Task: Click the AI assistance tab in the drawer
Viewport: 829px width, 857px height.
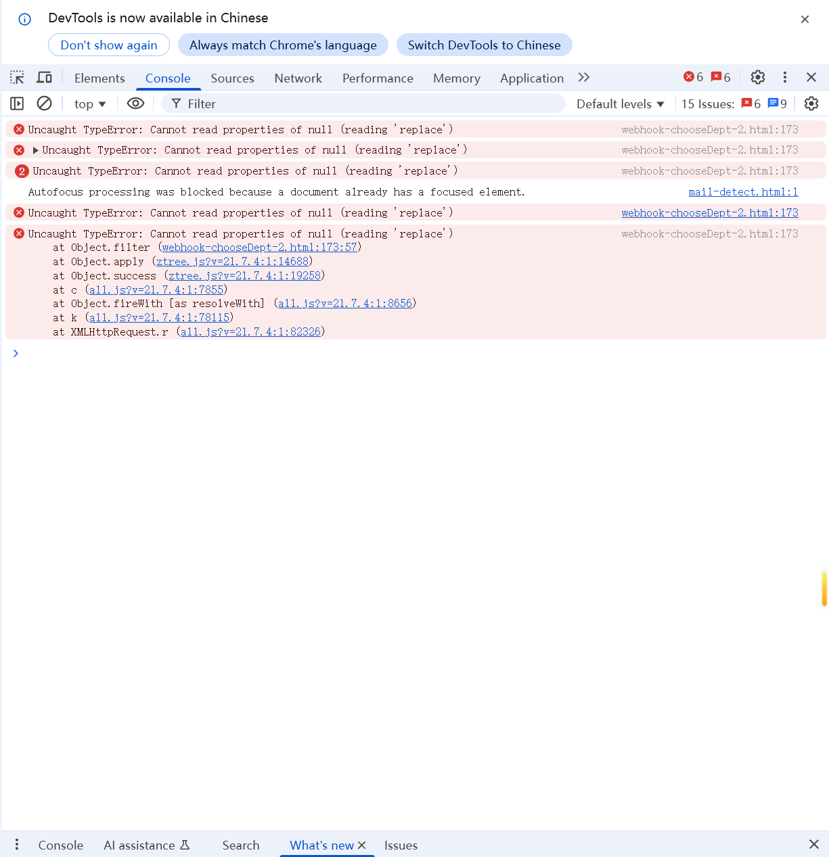Action: click(x=147, y=845)
